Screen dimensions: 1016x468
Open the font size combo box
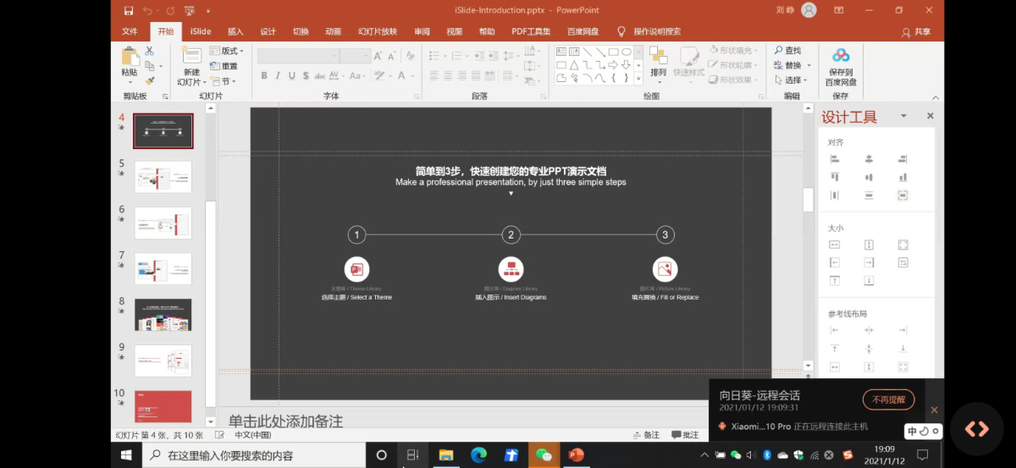[355, 56]
